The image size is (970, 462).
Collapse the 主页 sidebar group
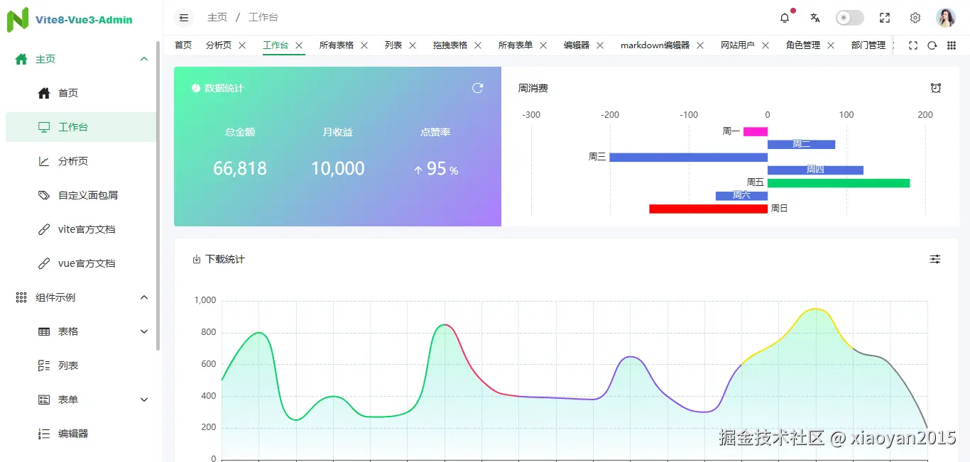point(144,59)
